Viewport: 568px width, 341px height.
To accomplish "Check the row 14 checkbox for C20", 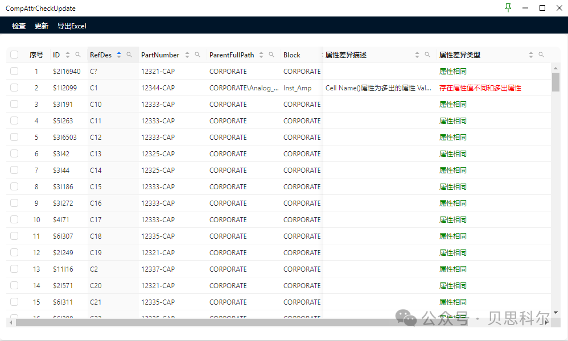I will coord(14,285).
